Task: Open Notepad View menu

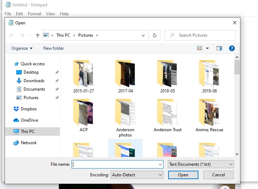Action: (50, 14)
